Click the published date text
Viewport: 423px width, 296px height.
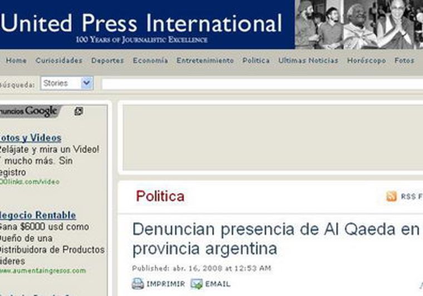[x=201, y=268]
